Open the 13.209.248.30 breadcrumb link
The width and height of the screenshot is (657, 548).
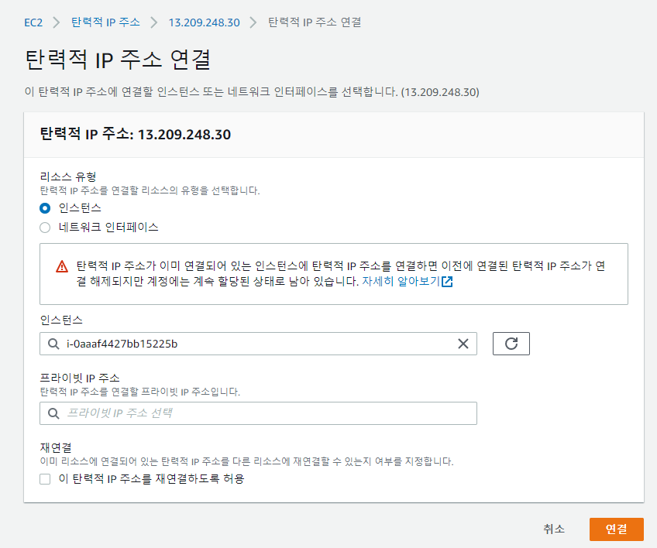pos(204,22)
